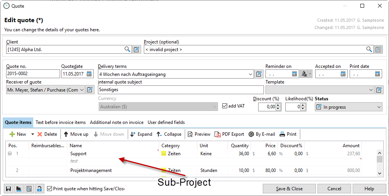Click the floppy disk save icon
Viewport: 389px width, 196px height.
pos(8,189)
